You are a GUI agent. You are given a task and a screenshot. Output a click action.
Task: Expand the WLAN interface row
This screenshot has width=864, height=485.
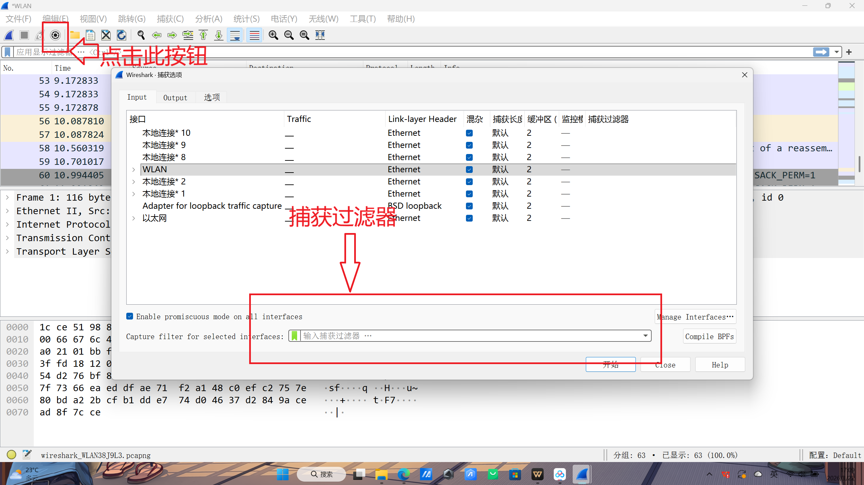(x=134, y=170)
